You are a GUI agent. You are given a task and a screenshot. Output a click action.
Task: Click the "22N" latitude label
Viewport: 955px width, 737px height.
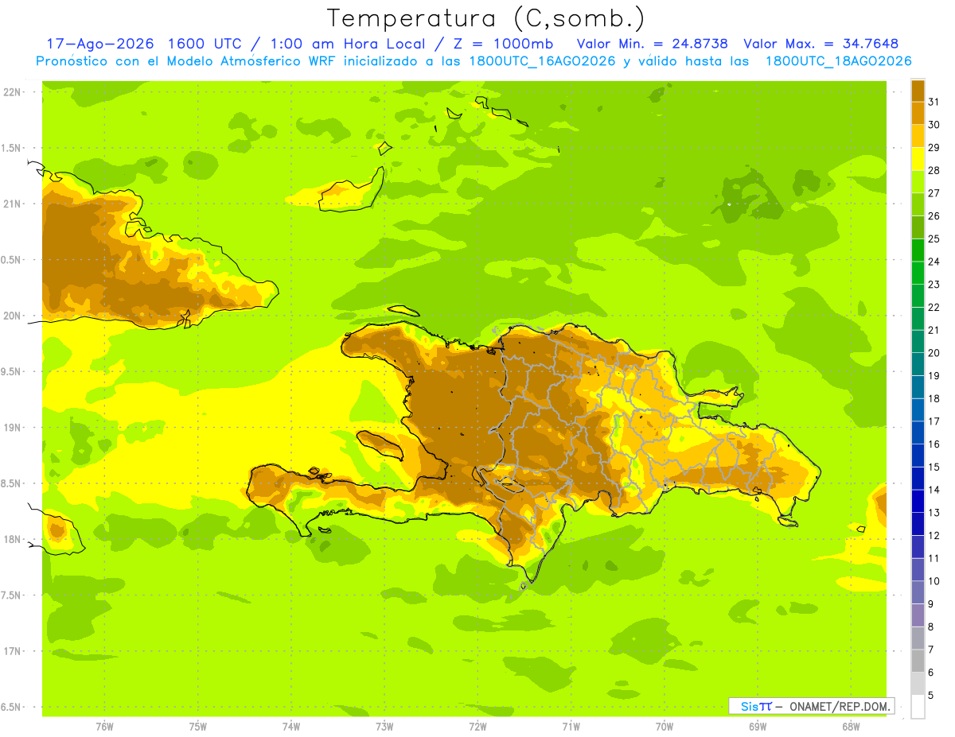click(11, 92)
